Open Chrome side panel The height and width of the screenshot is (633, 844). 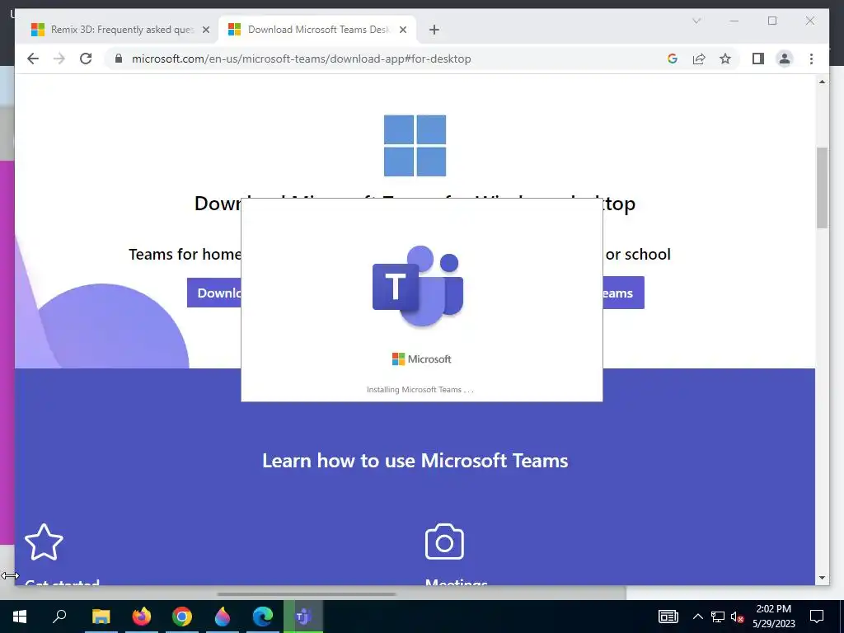tap(758, 59)
